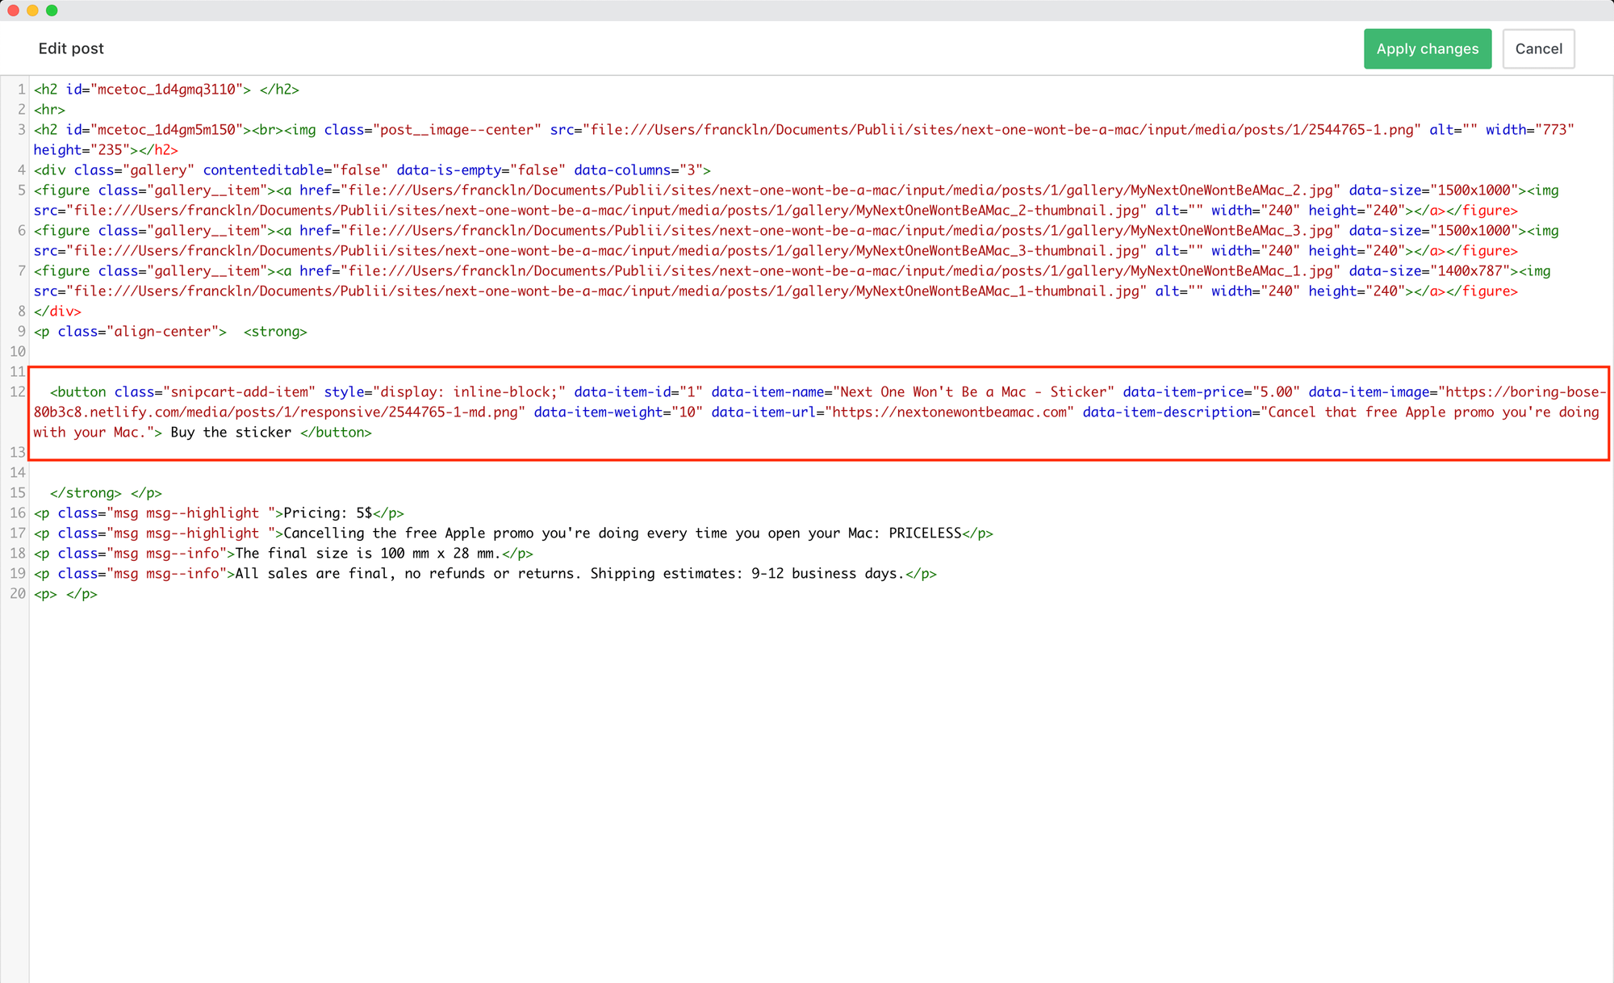Click the Cancel button
This screenshot has width=1614, height=983.
click(1538, 48)
